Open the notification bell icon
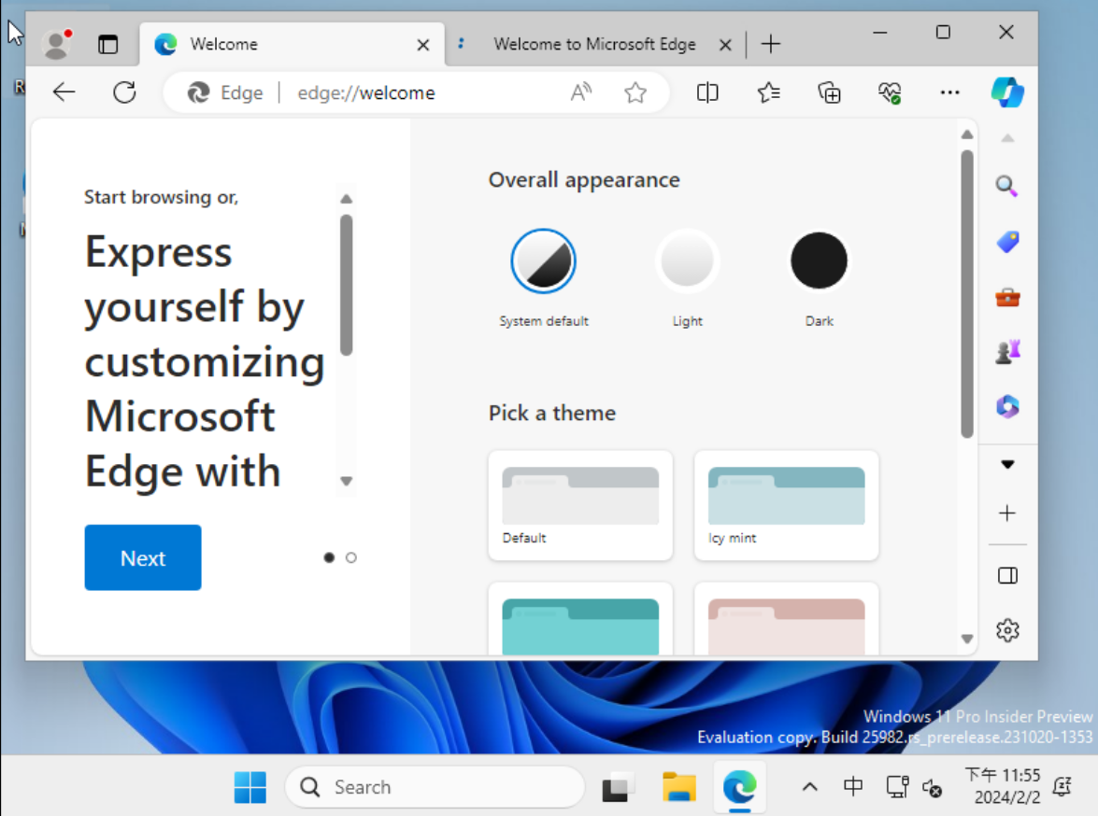Screen dimensions: 1098x816 point(1062,787)
